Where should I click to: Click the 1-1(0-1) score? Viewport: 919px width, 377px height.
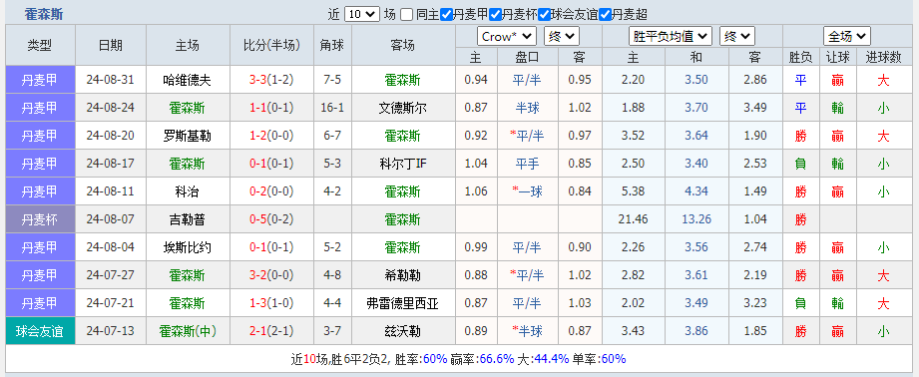(x=271, y=109)
